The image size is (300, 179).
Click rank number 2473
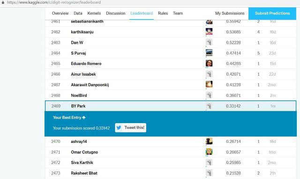coord(56,173)
